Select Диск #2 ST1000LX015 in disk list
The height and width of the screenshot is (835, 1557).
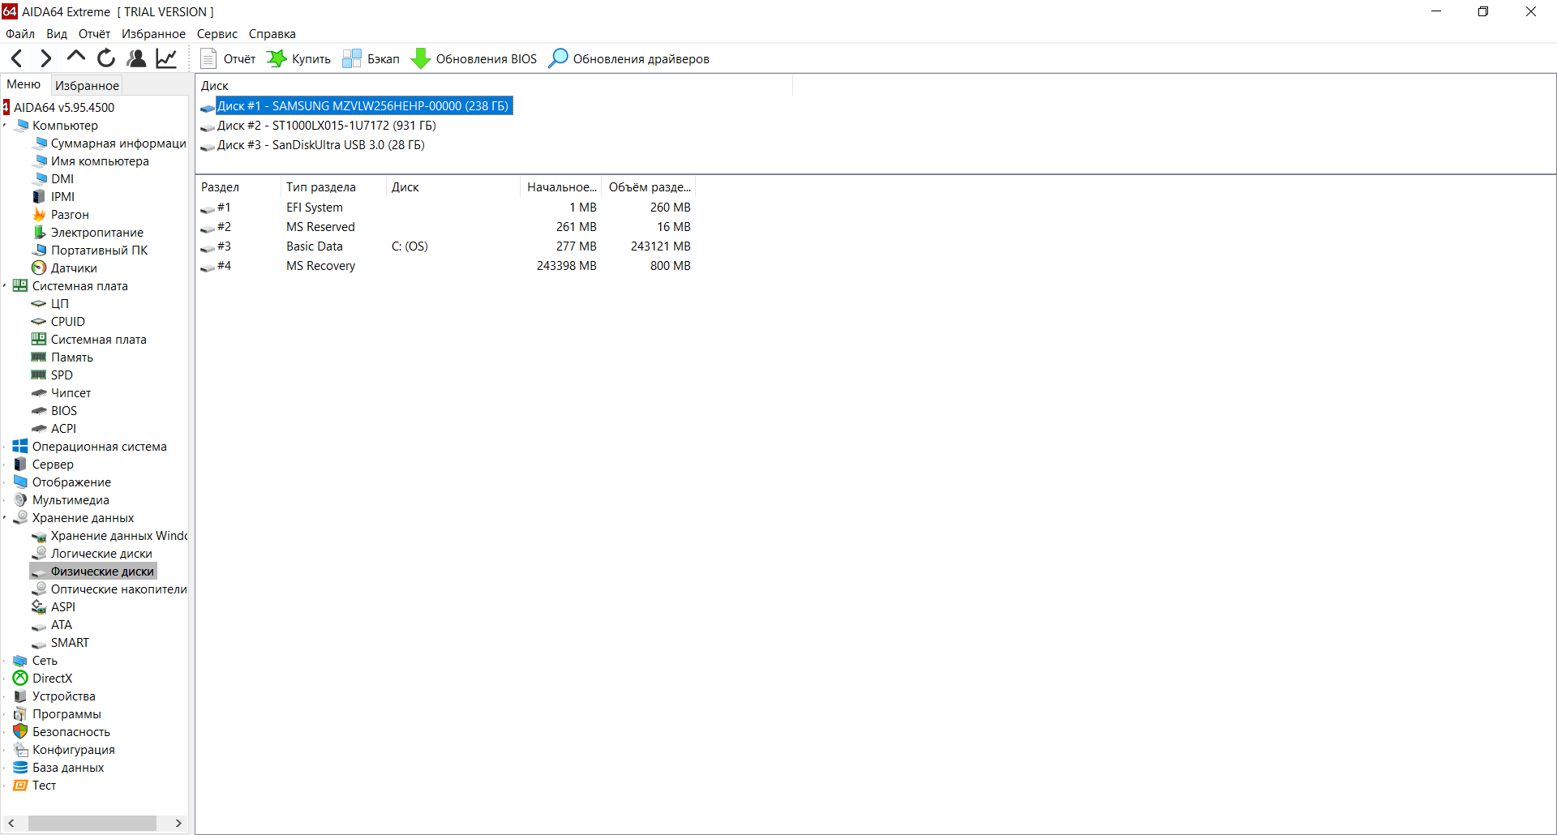click(x=326, y=126)
